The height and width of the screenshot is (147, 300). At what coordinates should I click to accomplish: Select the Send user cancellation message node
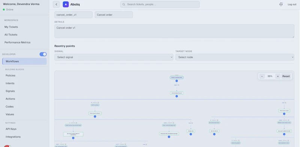(169, 134)
